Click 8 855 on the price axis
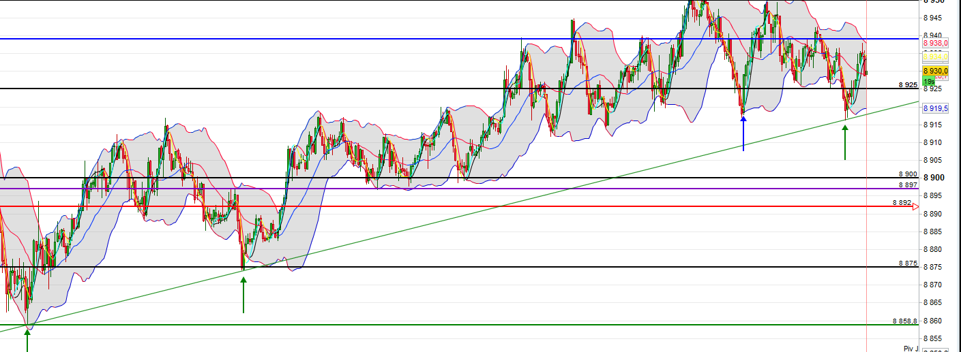Screen dimensions: 961x352 click(934, 338)
